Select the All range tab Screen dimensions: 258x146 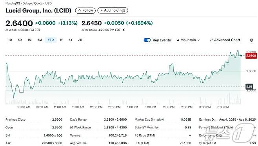click(80, 40)
